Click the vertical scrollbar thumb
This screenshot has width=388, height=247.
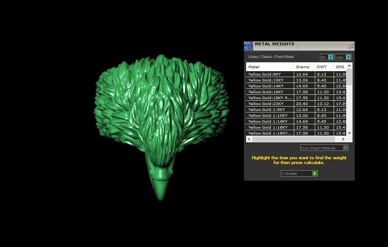coord(350,77)
